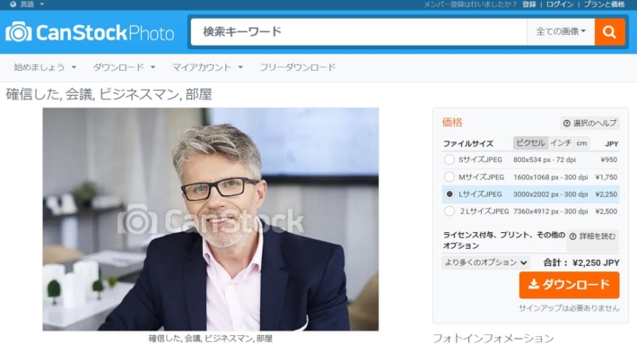Select the LサイズJPEG radio button

click(449, 193)
